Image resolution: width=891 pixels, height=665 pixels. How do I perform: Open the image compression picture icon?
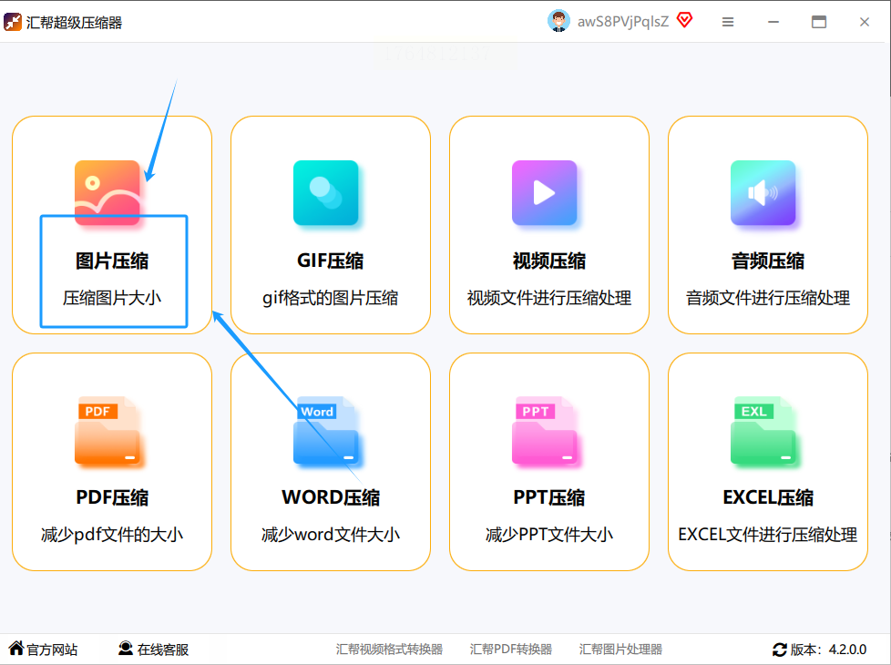(x=108, y=193)
